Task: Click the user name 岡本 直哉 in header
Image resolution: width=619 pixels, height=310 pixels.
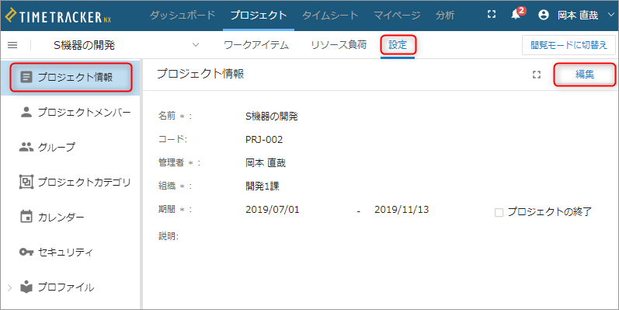Action: [x=578, y=16]
